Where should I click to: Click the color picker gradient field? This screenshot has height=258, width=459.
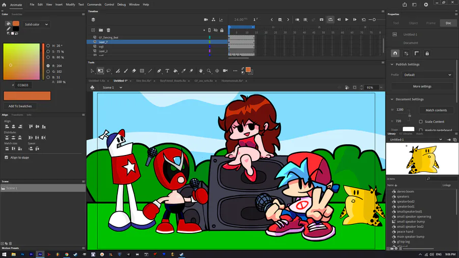(x=21, y=61)
